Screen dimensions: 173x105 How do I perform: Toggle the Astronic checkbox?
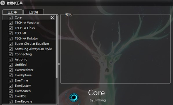pos(11,60)
